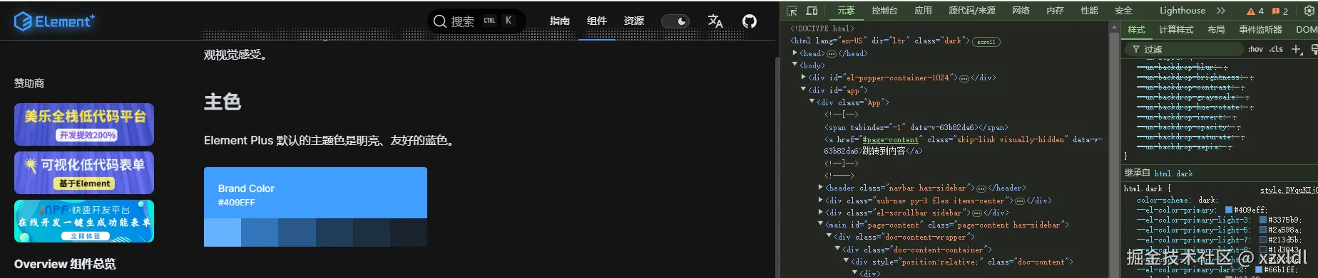Follow the #page-content href link in DOM
The height and width of the screenshot is (278, 1318).
click(x=890, y=139)
